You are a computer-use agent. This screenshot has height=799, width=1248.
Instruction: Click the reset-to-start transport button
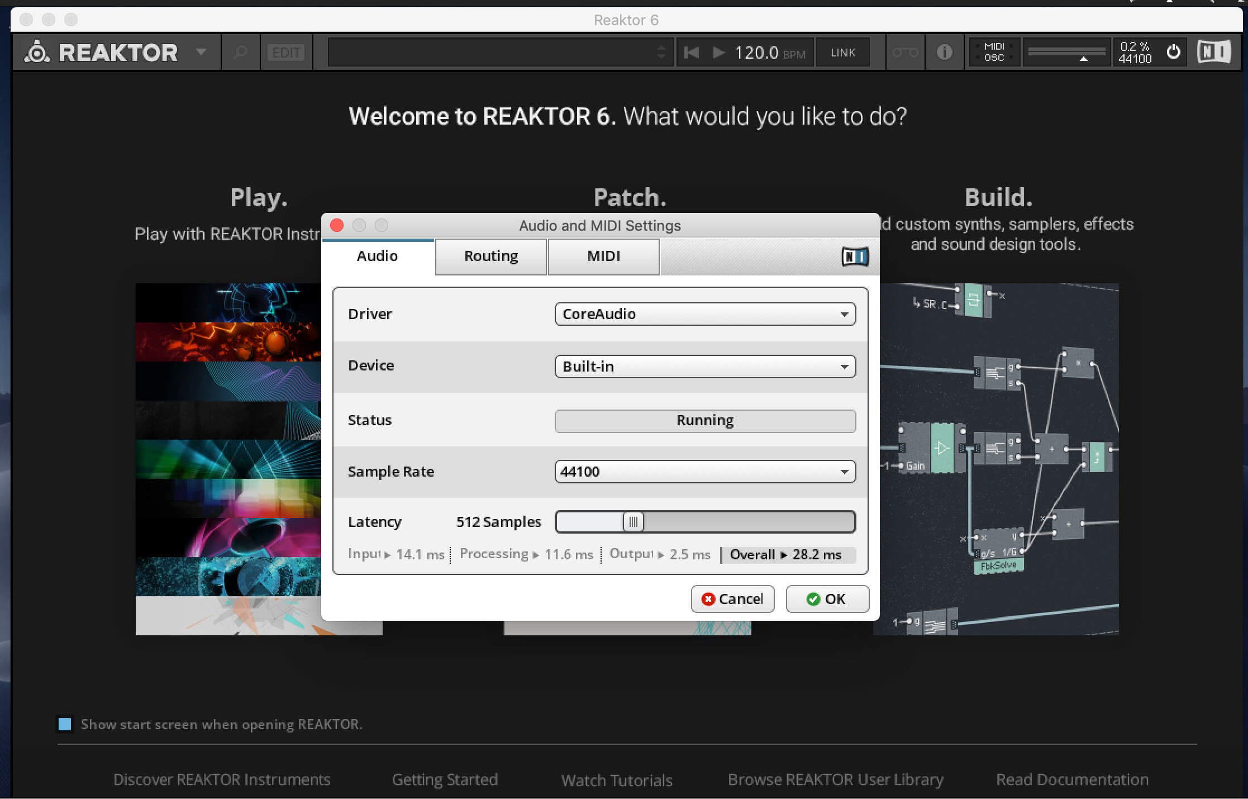tap(692, 53)
